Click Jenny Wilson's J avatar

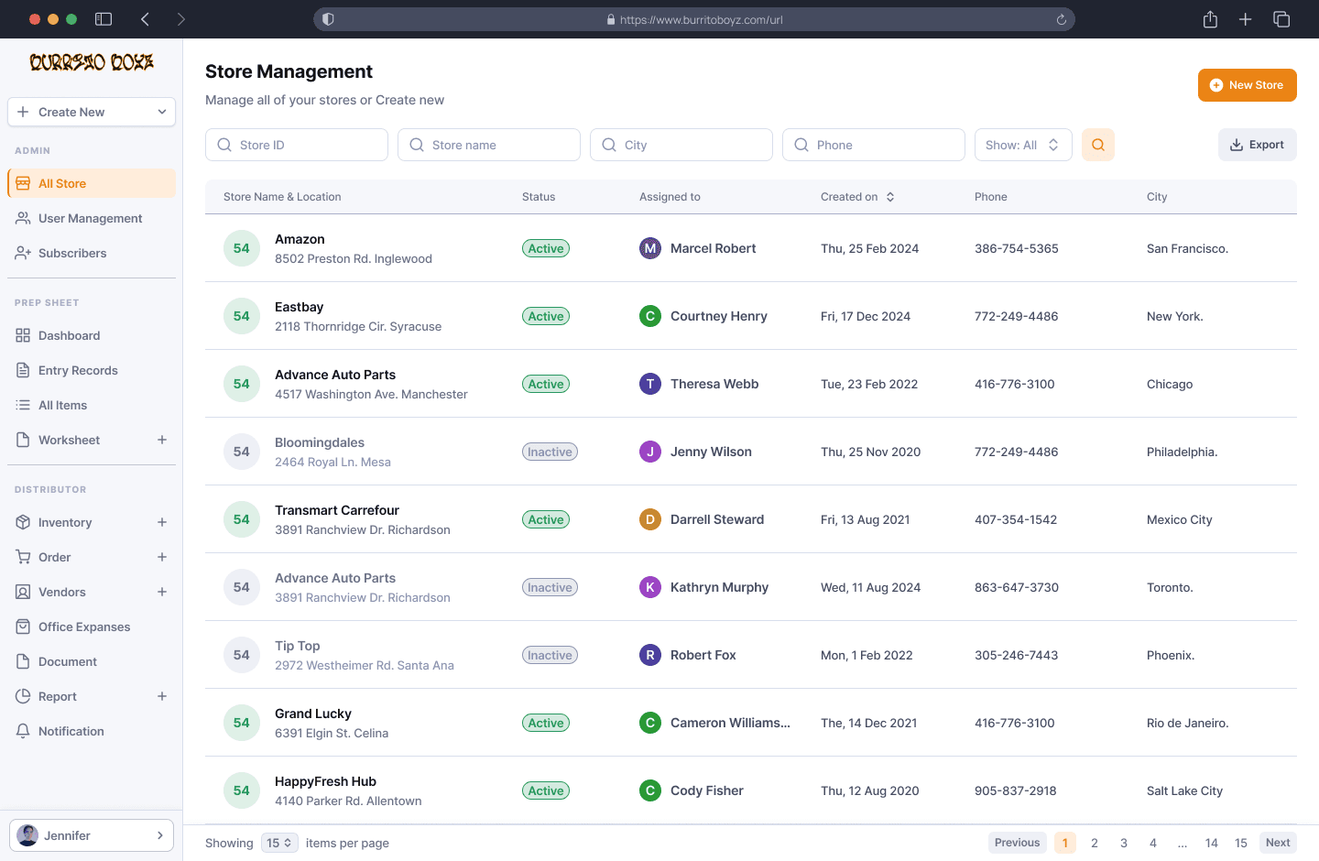coord(650,452)
